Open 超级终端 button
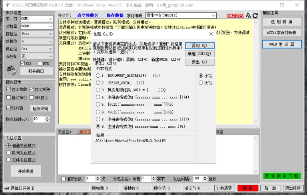Screen dimensions: 307x195 tap(40, 108)
